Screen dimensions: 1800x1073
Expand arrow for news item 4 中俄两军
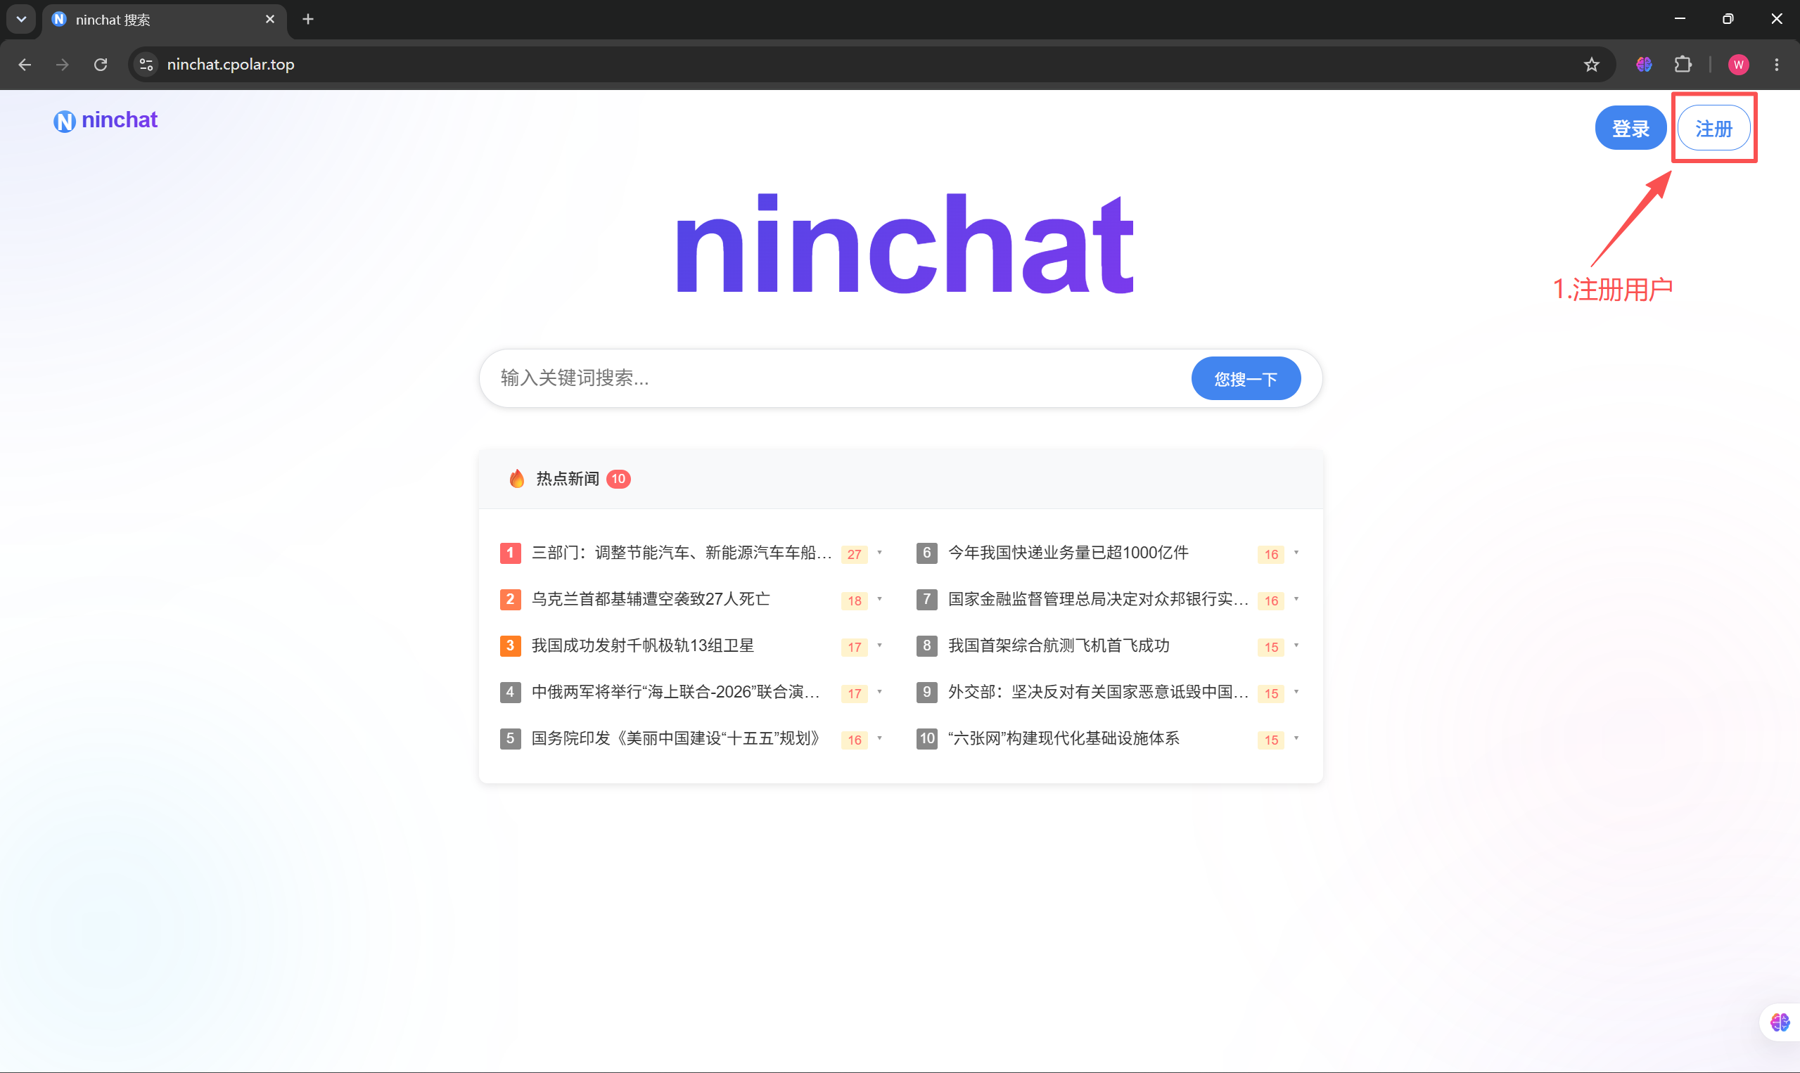(879, 692)
